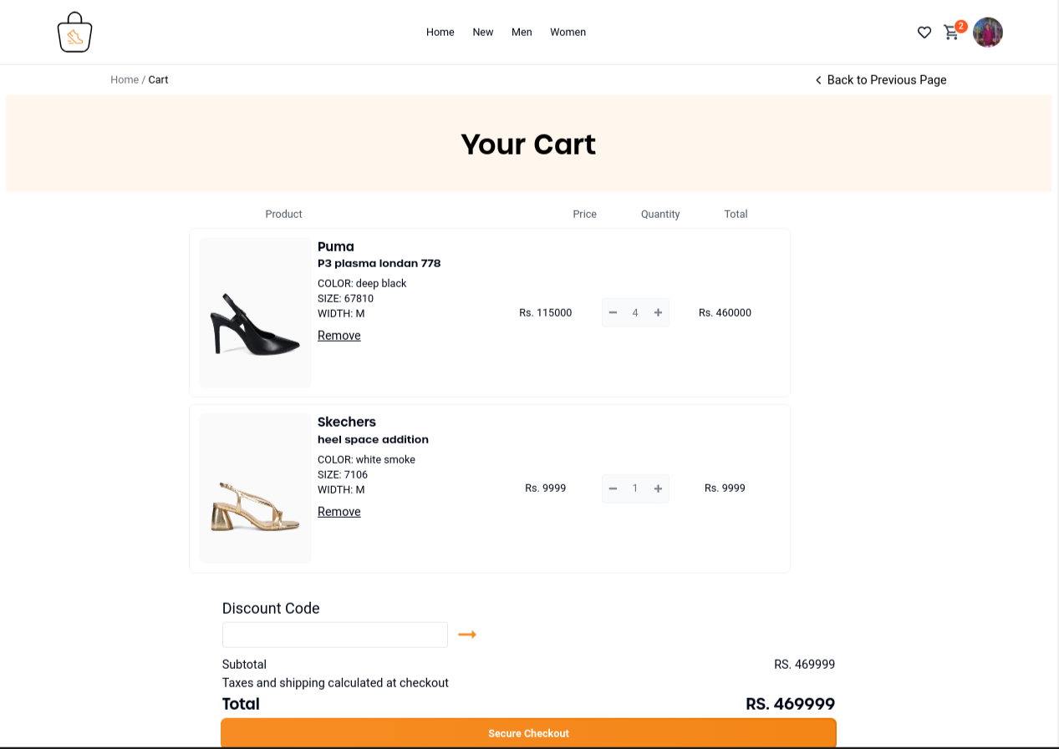This screenshot has width=1059, height=749.
Task: Decrease quantity of Skechers heel space addition
Action: (x=613, y=488)
